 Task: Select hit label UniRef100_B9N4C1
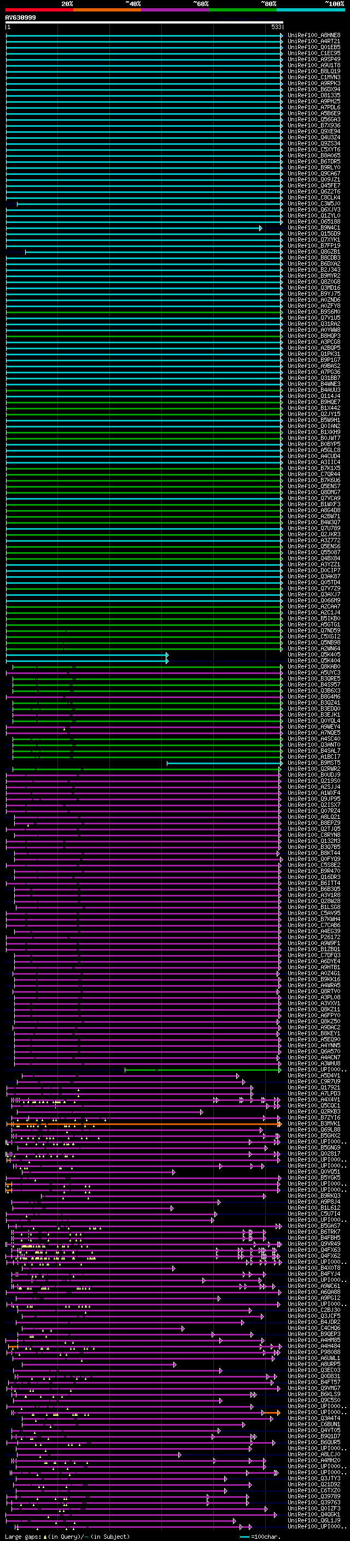(314, 228)
